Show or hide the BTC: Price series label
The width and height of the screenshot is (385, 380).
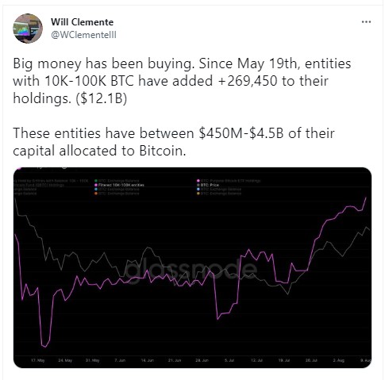pos(210,185)
